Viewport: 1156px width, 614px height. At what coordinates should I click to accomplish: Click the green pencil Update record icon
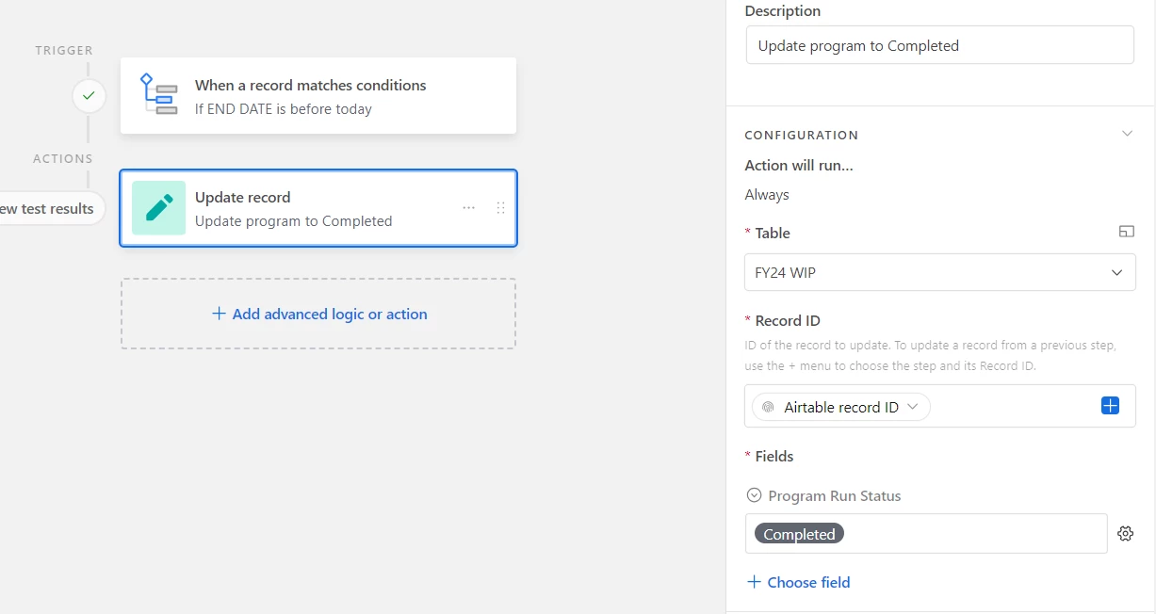[x=158, y=208]
